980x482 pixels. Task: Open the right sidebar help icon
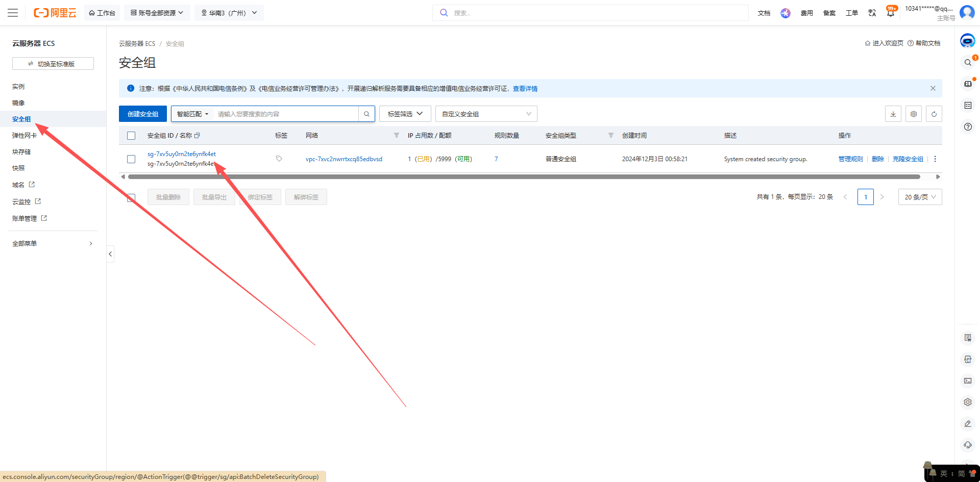(x=968, y=126)
